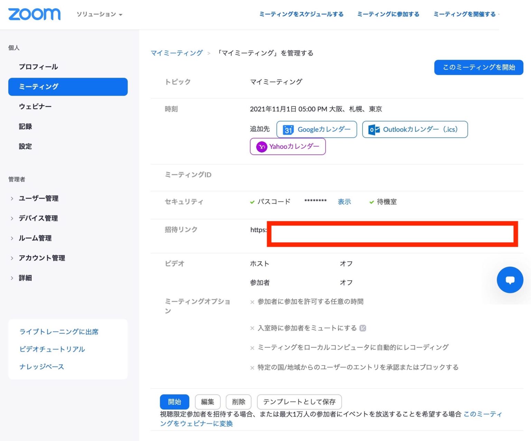Click the icon beside 入室時に参加者をミュートにする
The height and width of the screenshot is (441, 531).
363,328
